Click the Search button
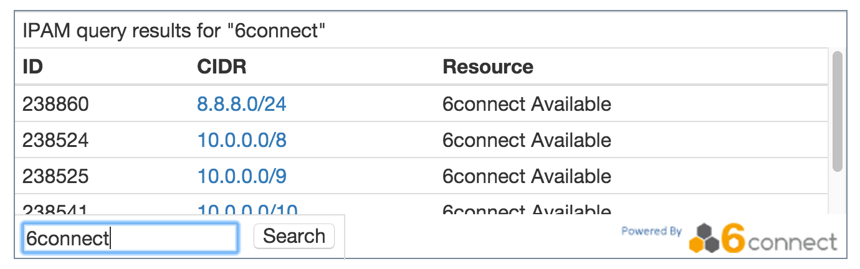The height and width of the screenshot is (269, 860). click(x=294, y=237)
